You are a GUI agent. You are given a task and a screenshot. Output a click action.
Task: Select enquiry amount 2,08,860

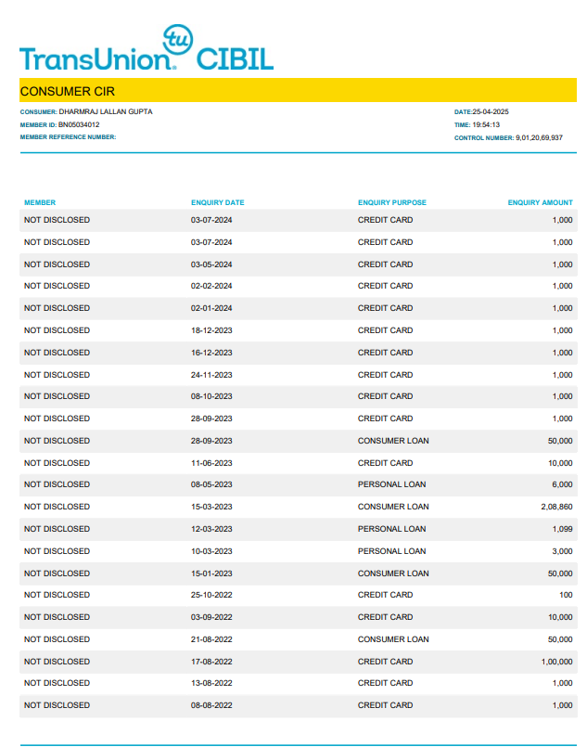[x=556, y=507]
